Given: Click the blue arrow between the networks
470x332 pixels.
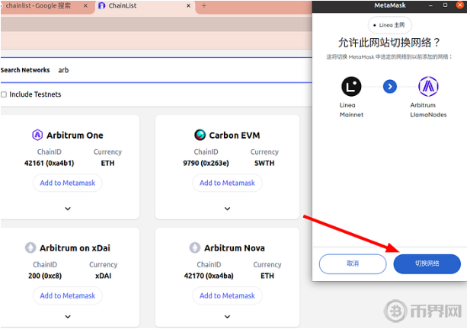Looking at the screenshot, I should [x=390, y=87].
